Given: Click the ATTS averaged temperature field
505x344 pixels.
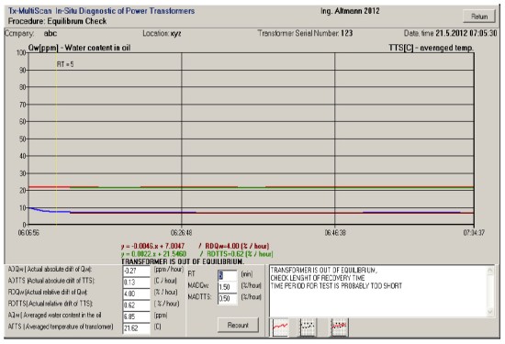Looking at the screenshot, I should tap(136, 327).
